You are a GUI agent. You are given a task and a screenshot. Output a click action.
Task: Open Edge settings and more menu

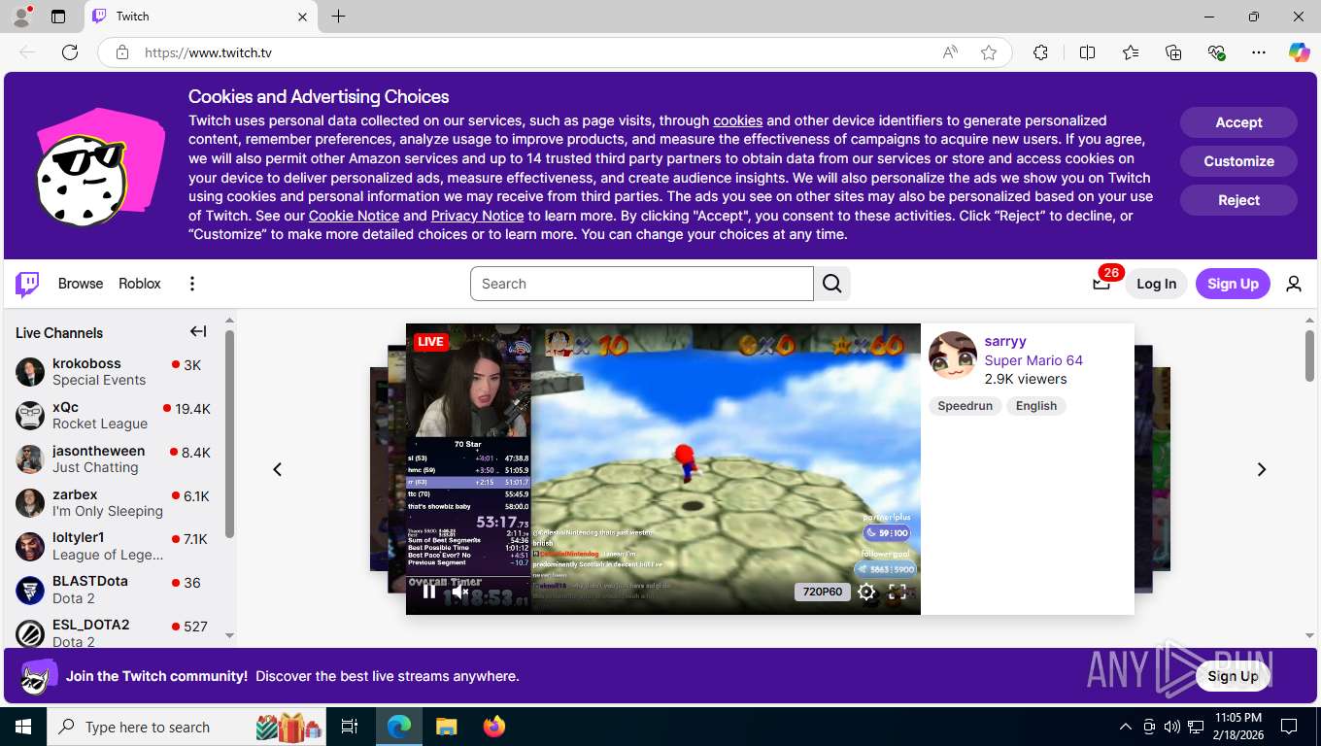click(x=1259, y=52)
